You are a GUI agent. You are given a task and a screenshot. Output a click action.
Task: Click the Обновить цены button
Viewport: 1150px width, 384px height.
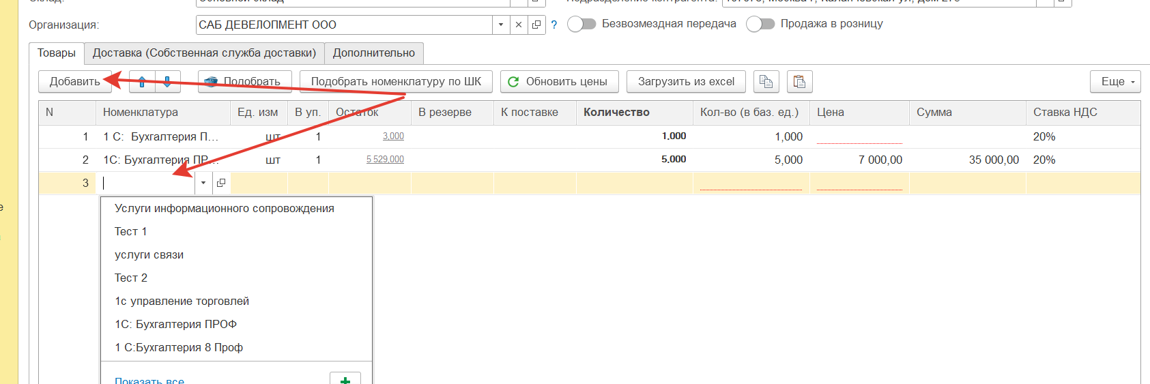pyautogui.click(x=559, y=82)
